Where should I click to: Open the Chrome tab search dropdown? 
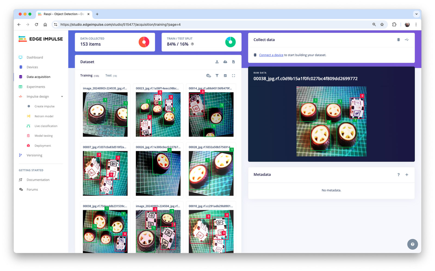click(x=416, y=14)
